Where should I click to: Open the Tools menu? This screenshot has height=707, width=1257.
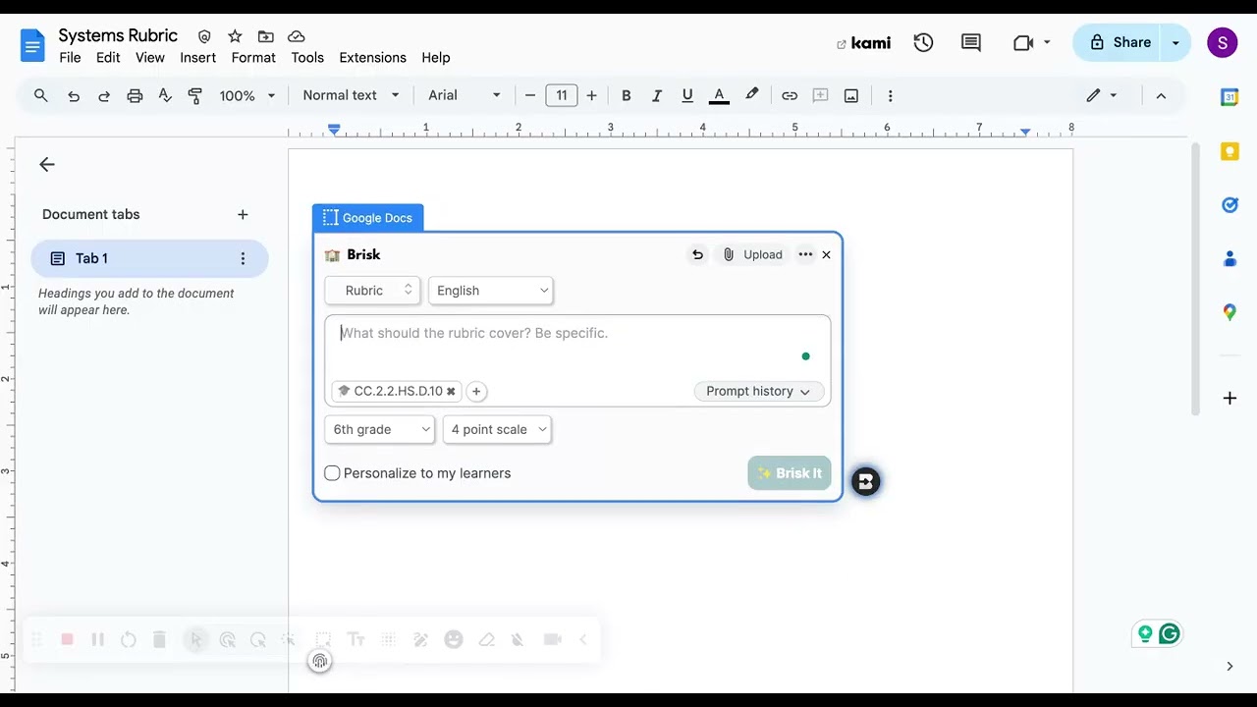point(307,58)
